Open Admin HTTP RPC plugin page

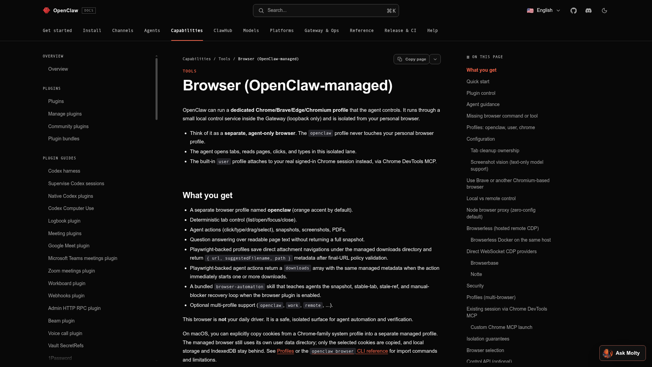pyautogui.click(x=74, y=308)
